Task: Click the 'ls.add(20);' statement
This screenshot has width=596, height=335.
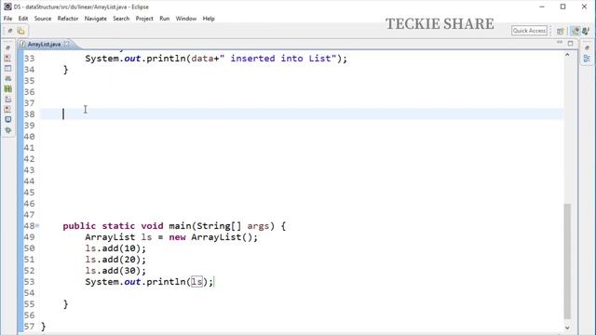Action: pyautogui.click(x=115, y=260)
